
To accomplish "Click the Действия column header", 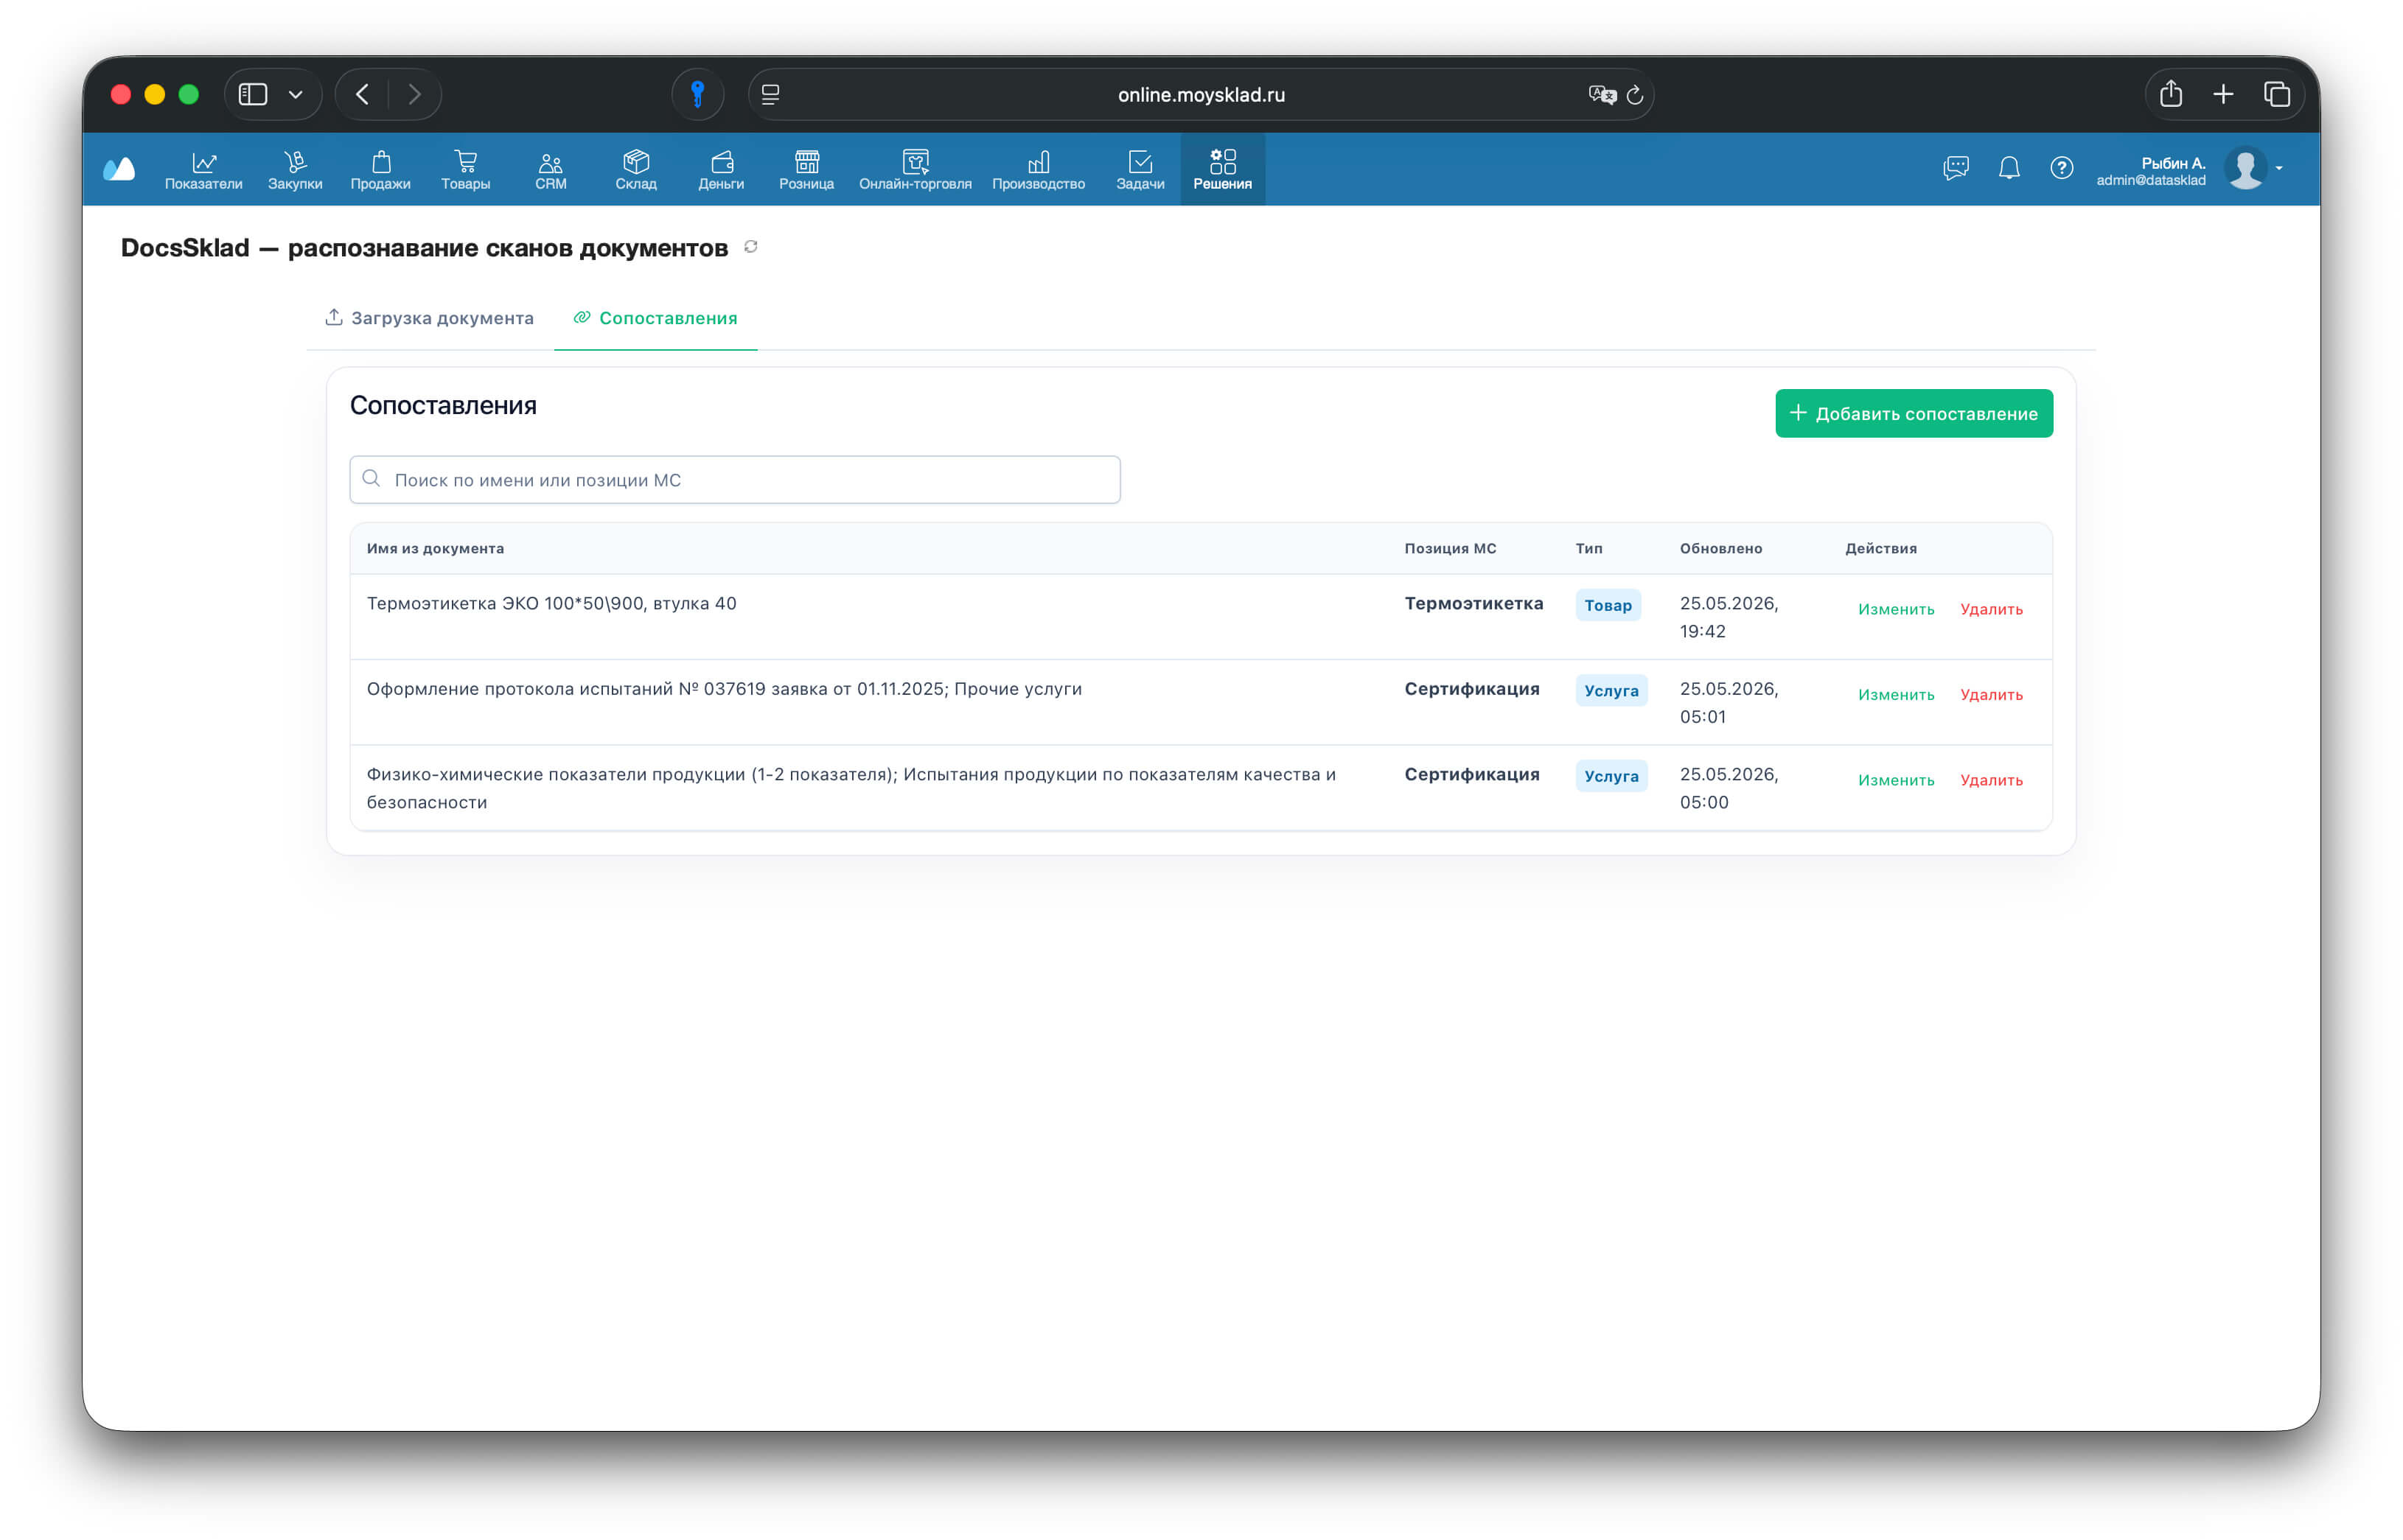I will pos(1881,548).
